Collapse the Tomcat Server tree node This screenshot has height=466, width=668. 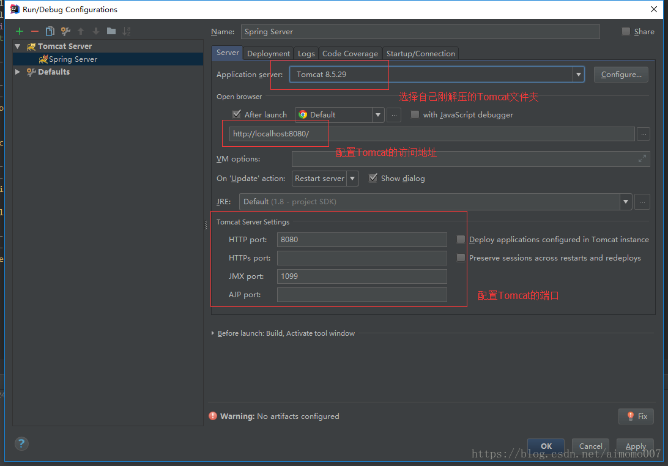(x=18, y=46)
